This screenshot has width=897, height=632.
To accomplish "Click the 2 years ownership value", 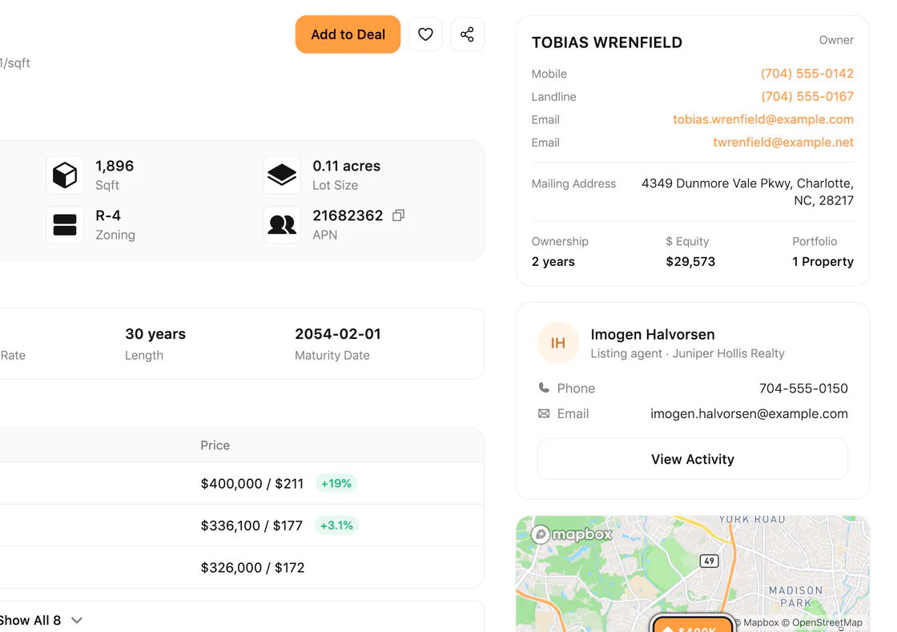I will click(553, 261).
